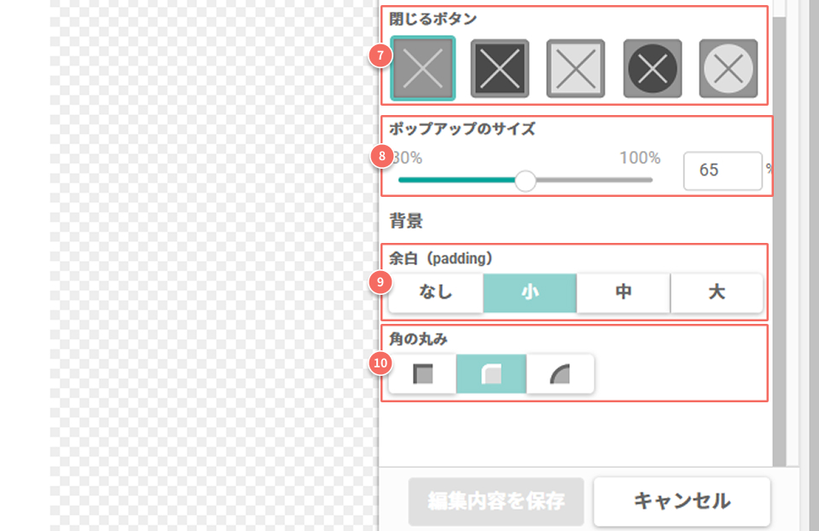819x531 pixels.
Task: Select the light circle close button style
Action: tap(729, 68)
